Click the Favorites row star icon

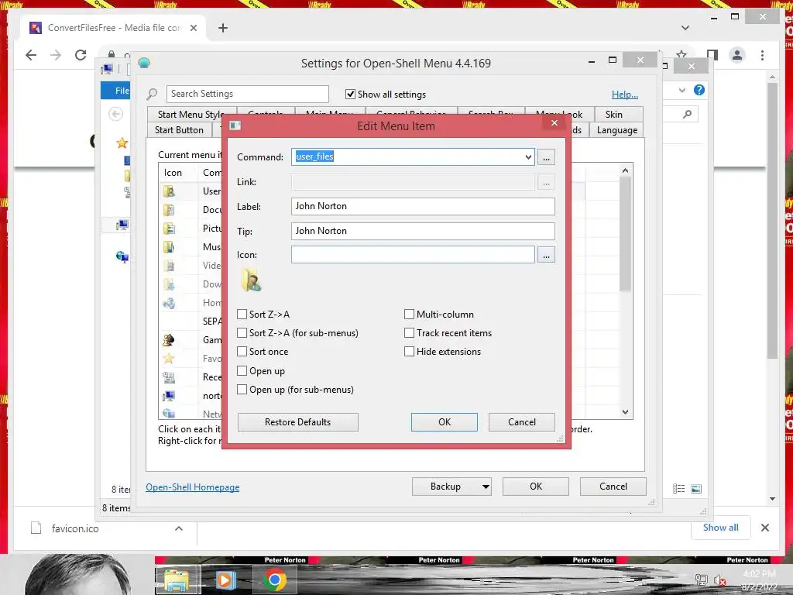click(x=169, y=359)
